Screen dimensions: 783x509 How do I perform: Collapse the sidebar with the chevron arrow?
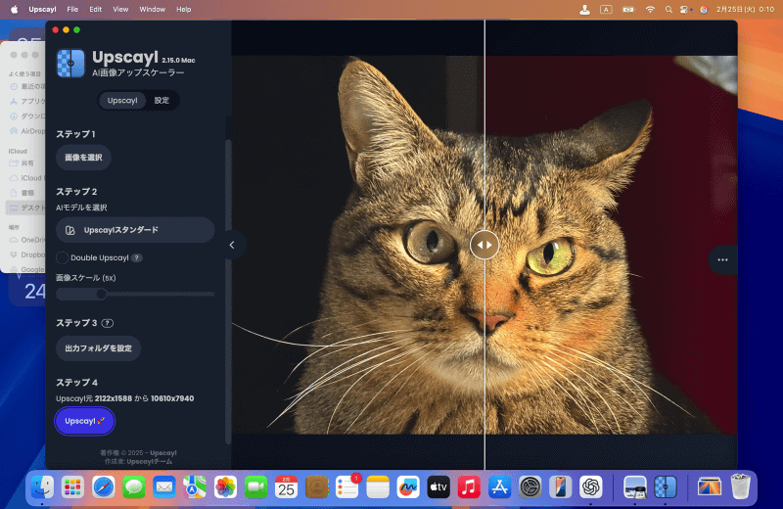[x=232, y=245]
